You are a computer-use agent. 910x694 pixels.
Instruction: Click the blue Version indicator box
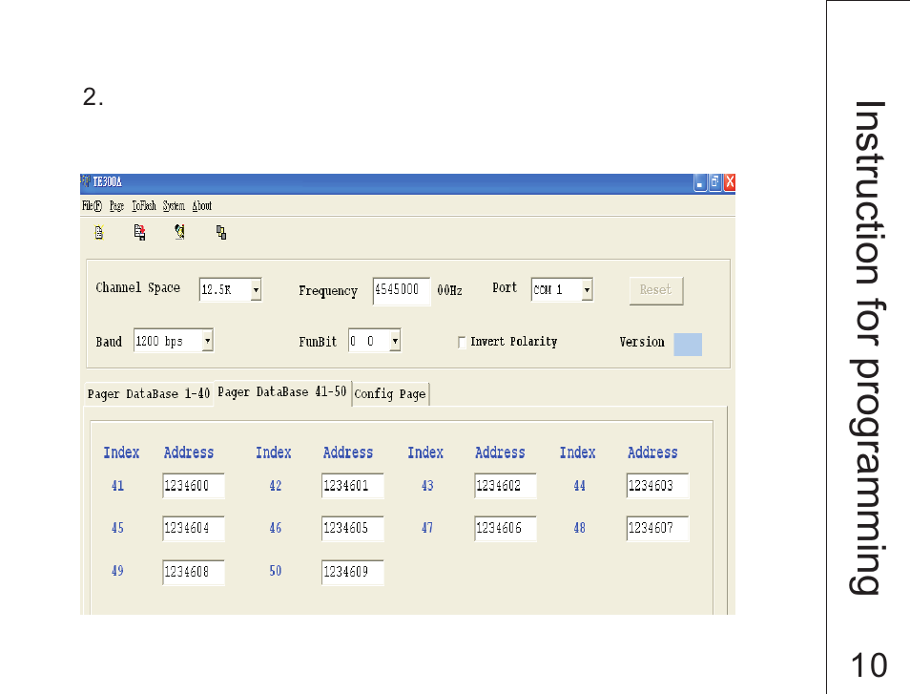[x=688, y=345]
